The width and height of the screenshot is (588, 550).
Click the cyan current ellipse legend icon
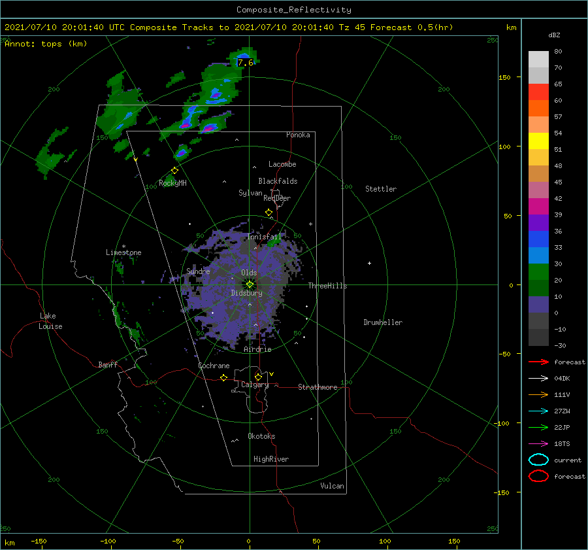tap(538, 460)
